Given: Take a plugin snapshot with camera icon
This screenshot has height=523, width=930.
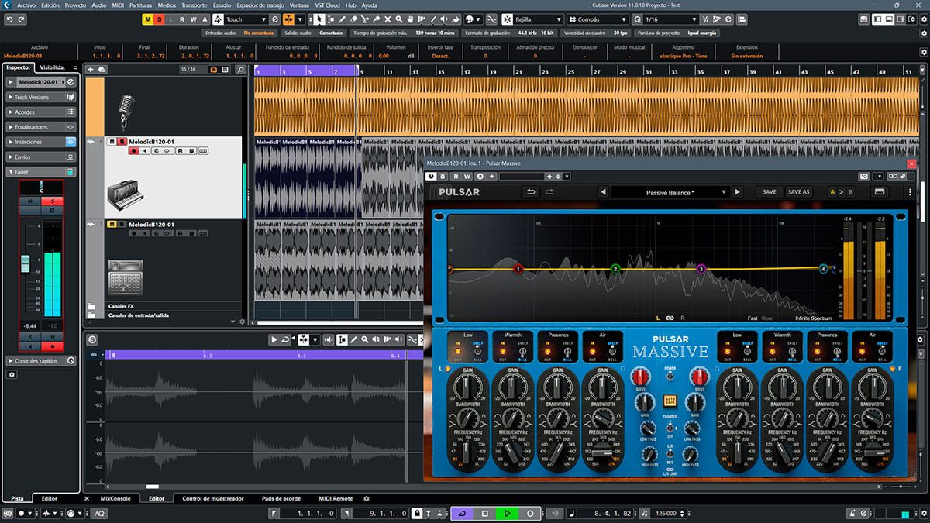Looking at the screenshot, I should tap(864, 176).
